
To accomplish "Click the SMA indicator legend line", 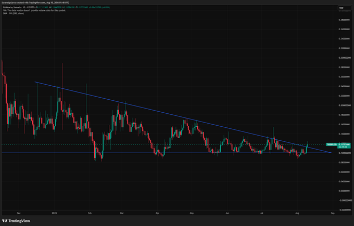I will (x=14, y=14).
